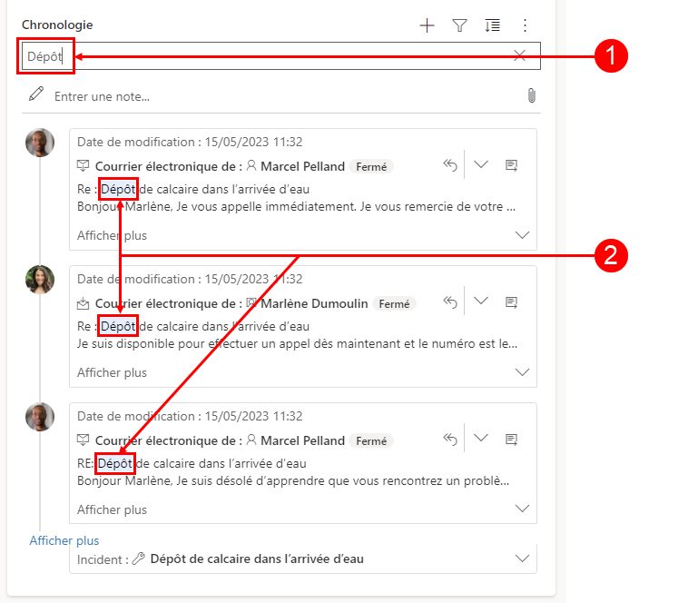Open action chevron on first Marcel Pelland email
This screenshot has width=698, height=603.
click(481, 164)
